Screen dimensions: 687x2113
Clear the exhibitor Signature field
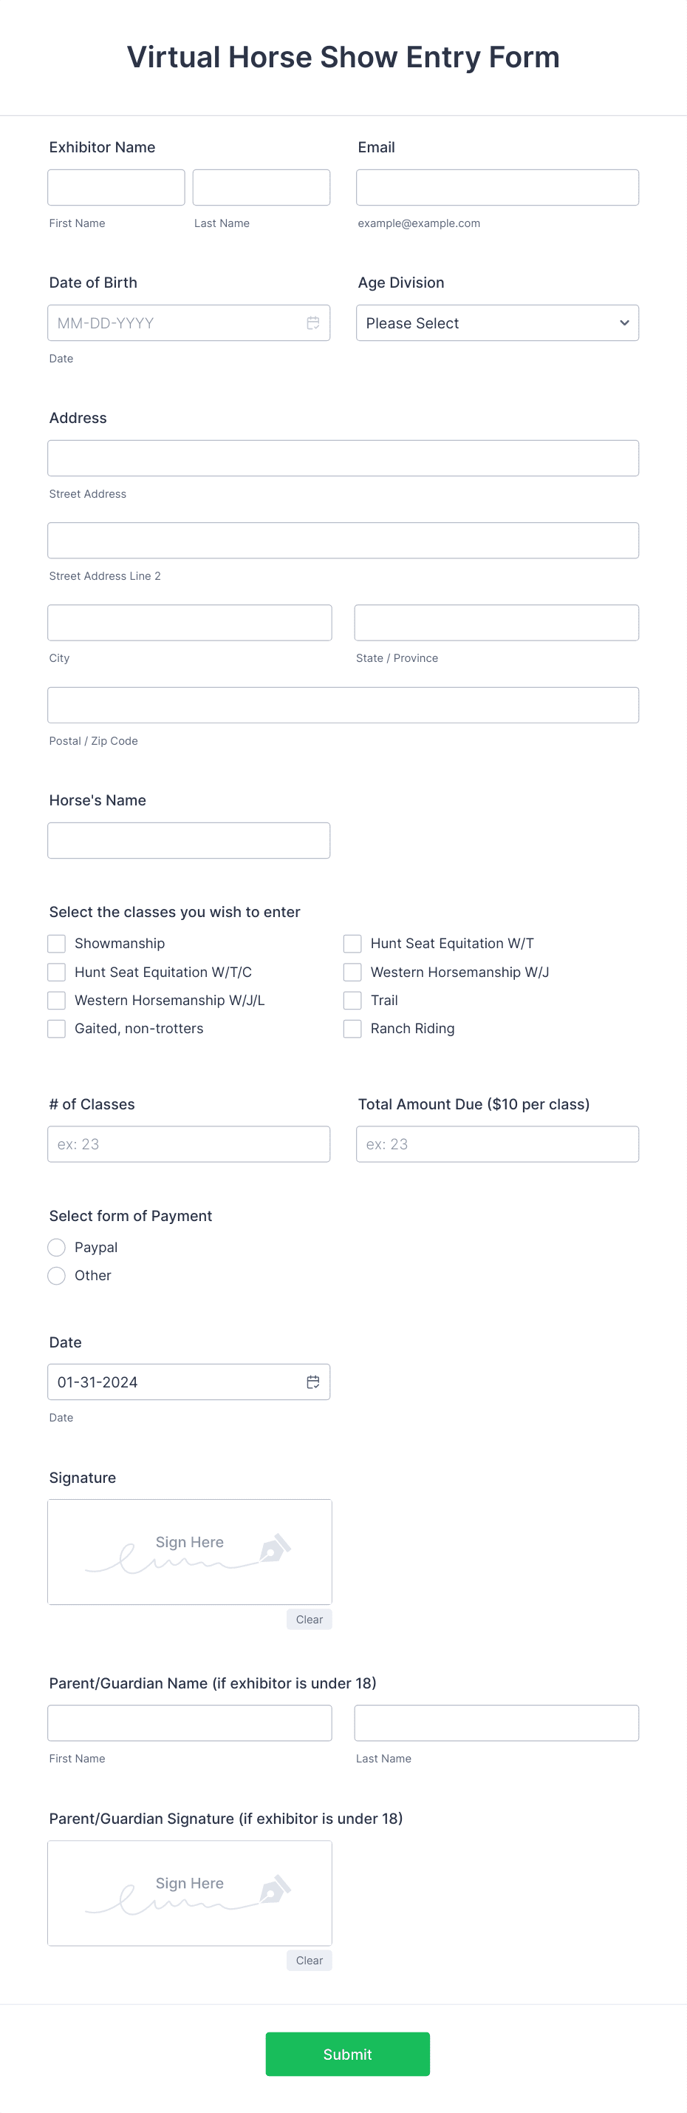(x=309, y=1619)
